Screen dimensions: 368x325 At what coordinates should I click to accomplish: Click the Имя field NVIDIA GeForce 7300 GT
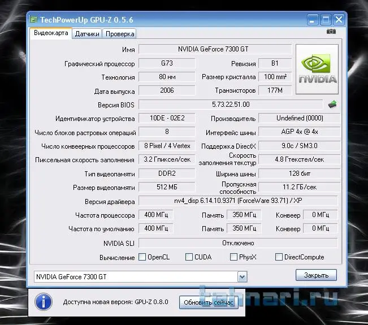click(x=215, y=49)
